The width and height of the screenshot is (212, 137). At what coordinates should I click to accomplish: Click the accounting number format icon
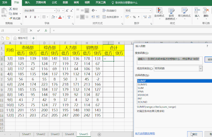tap(127, 17)
